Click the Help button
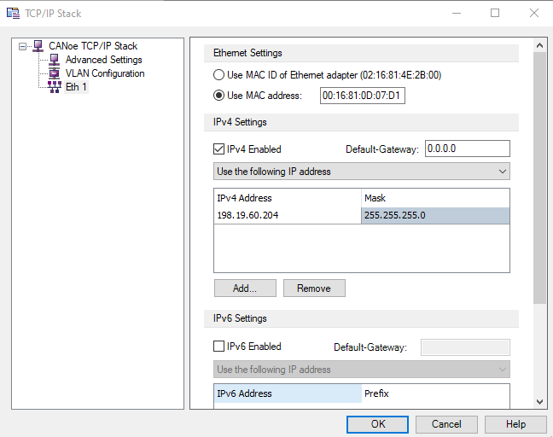The height and width of the screenshot is (437, 553). [x=515, y=424]
